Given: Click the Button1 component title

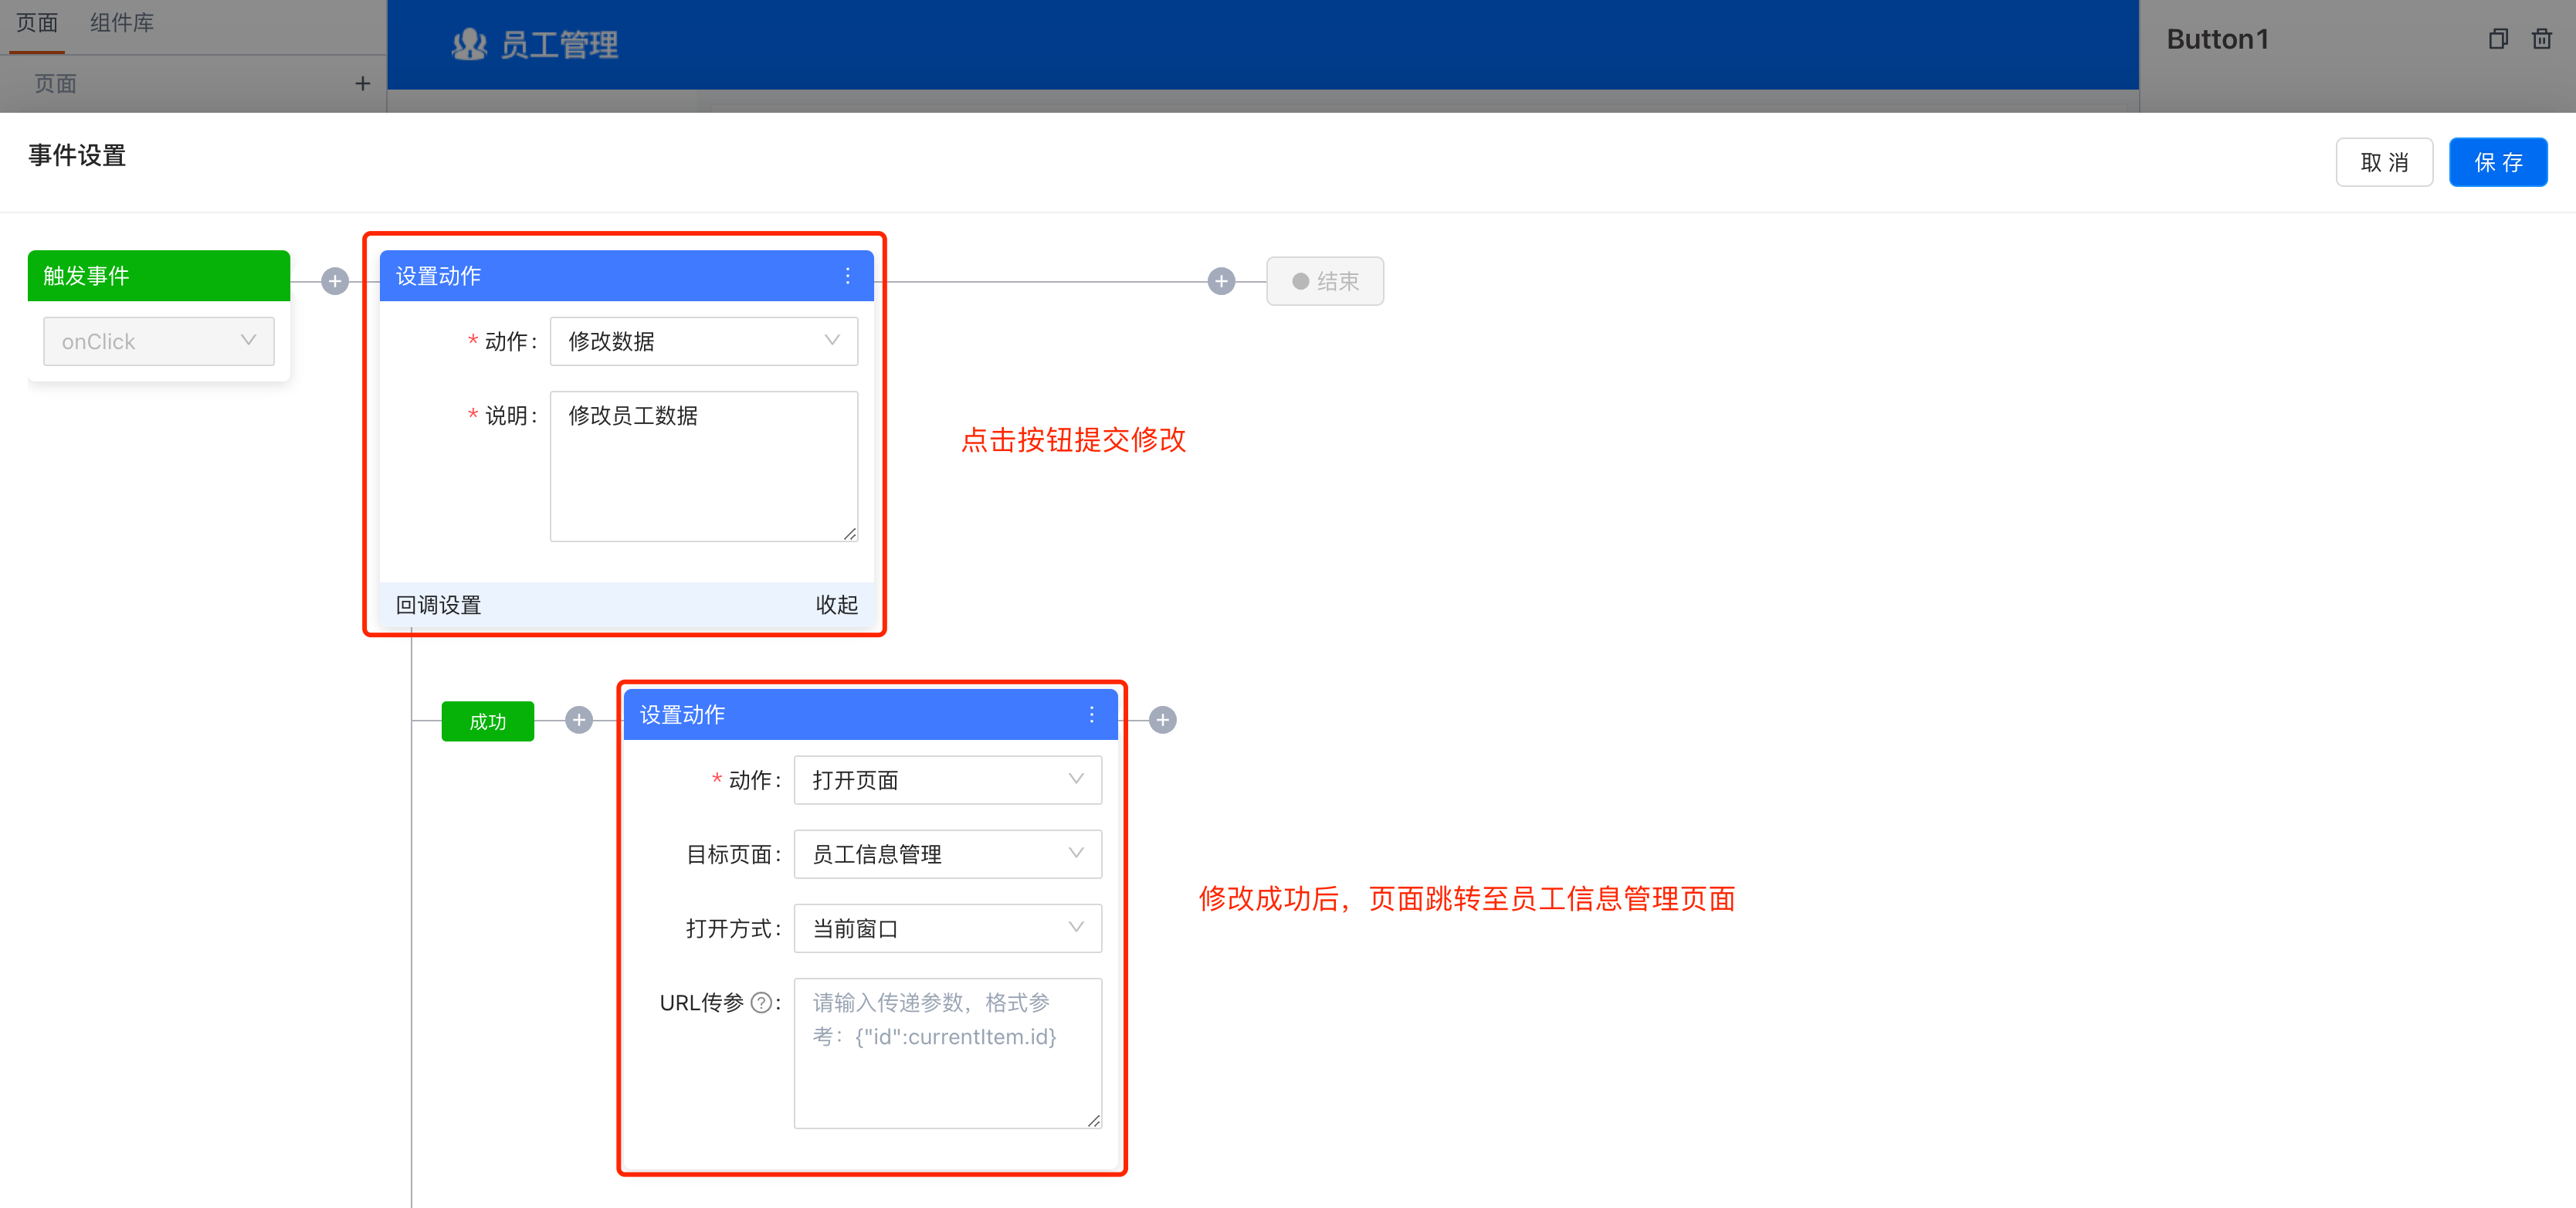Looking at the screenshot, I should pos(2217,39).
